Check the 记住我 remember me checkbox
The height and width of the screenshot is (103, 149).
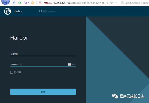pos(12,73)
